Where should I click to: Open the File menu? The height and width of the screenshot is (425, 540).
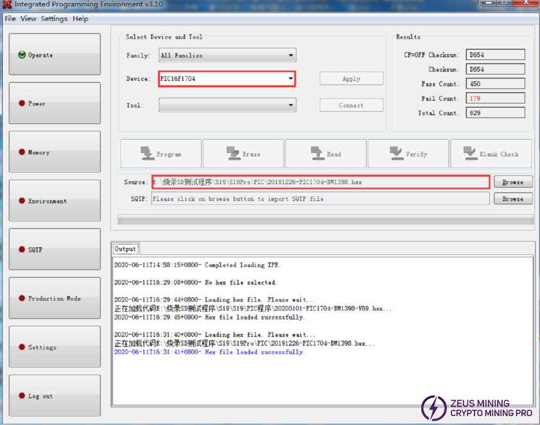point(10,19)
